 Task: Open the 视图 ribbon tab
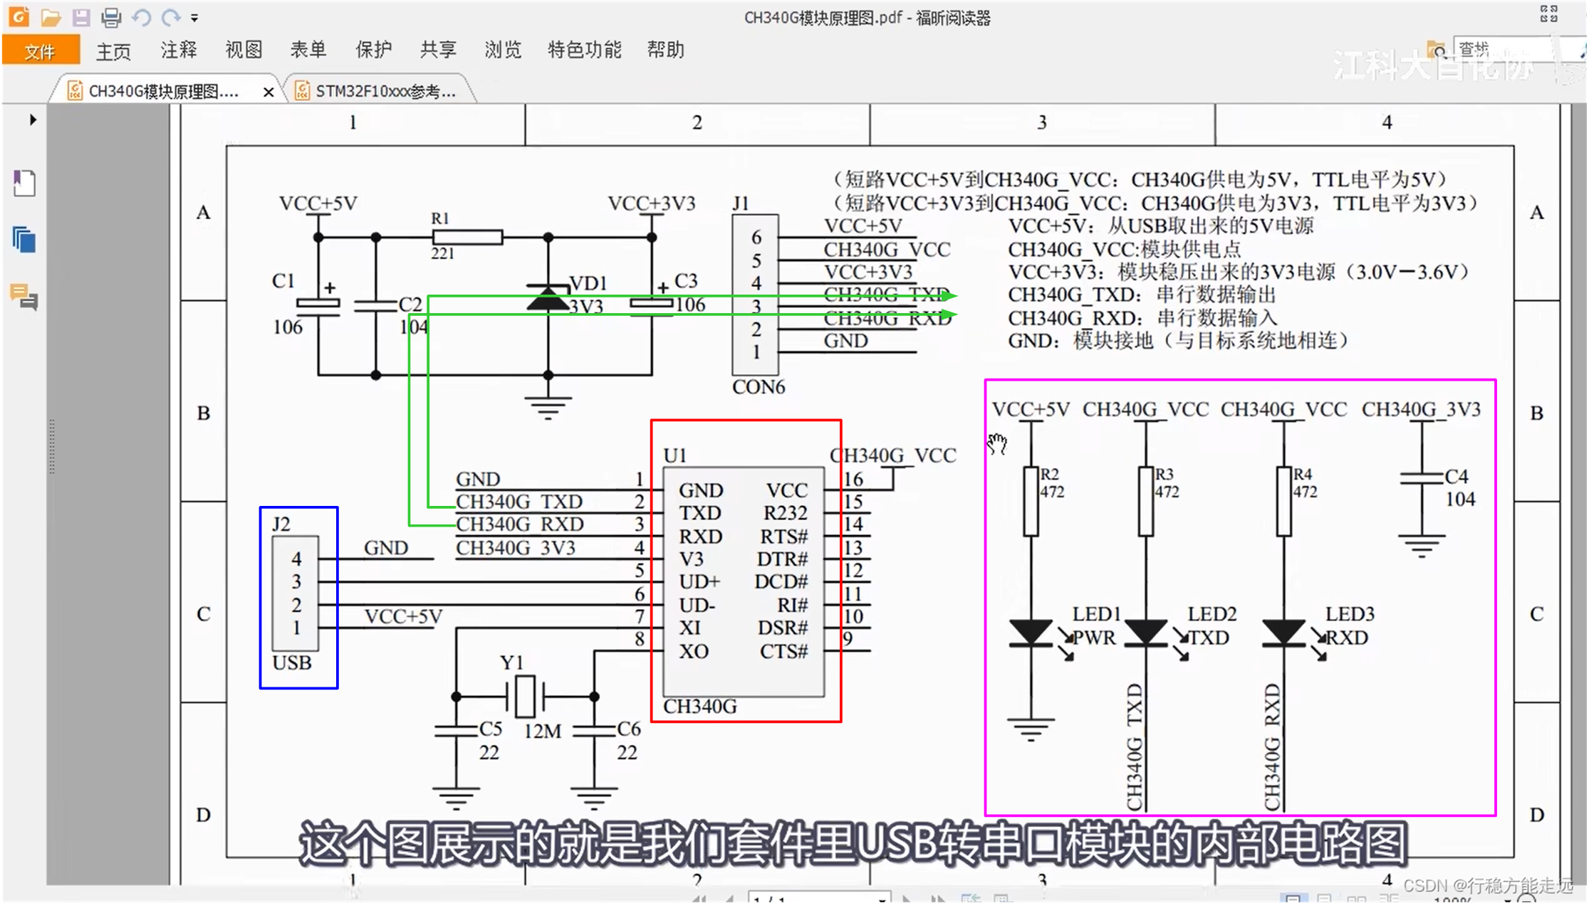click(244, 50)
